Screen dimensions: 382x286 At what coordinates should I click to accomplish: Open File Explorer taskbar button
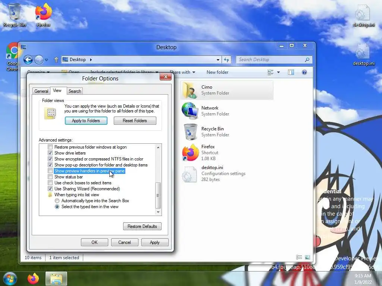(56, 279)
